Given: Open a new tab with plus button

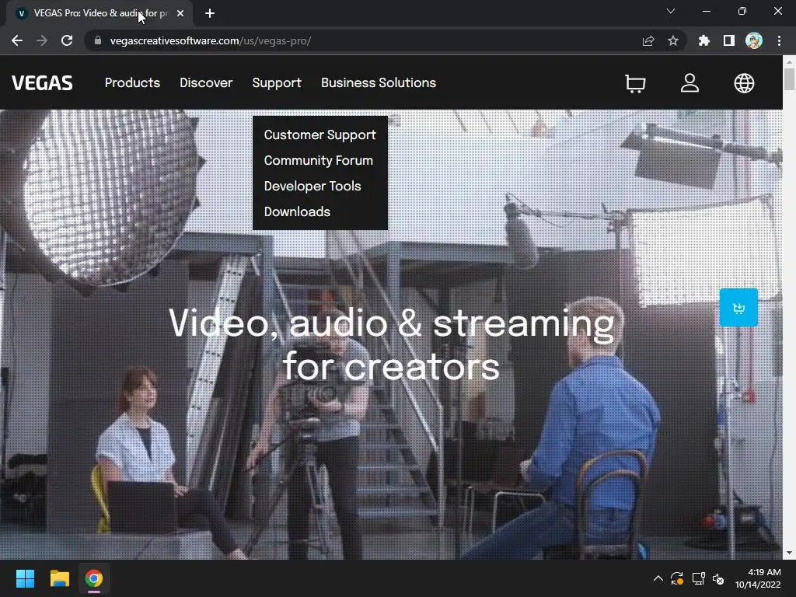Looking at the screenshot, I should [210, 13].
